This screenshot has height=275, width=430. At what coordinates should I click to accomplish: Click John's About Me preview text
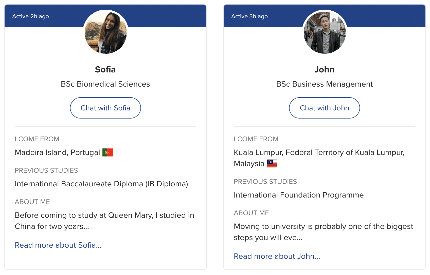click(324, 232)
